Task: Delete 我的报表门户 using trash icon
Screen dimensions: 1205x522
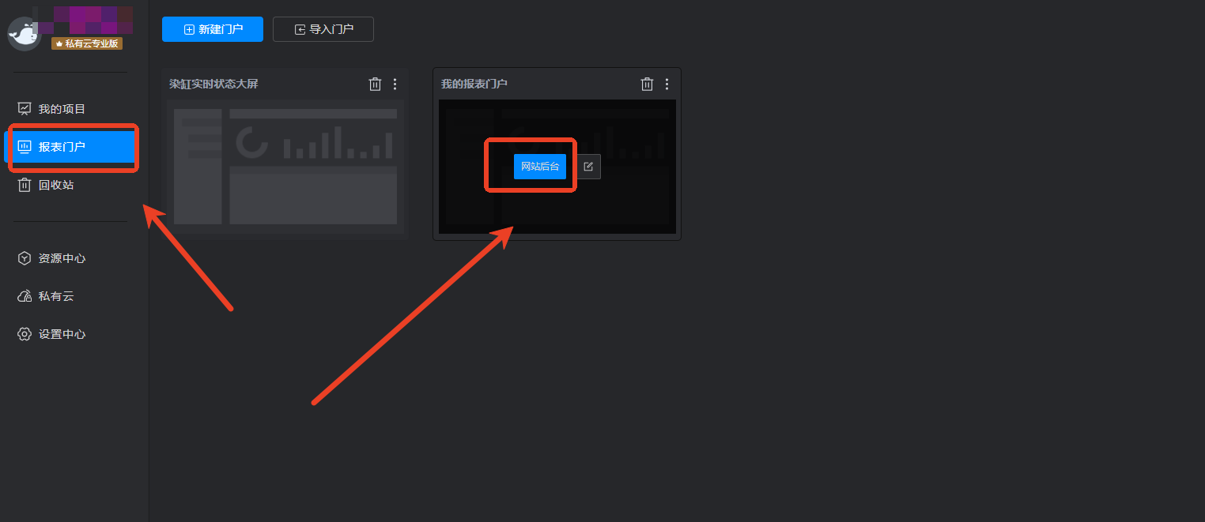Action: (647, 84)
